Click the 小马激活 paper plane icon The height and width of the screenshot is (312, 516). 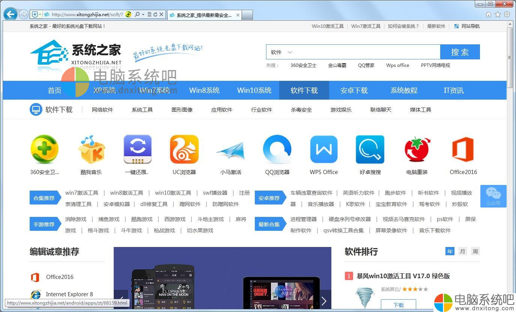[230, 151]
